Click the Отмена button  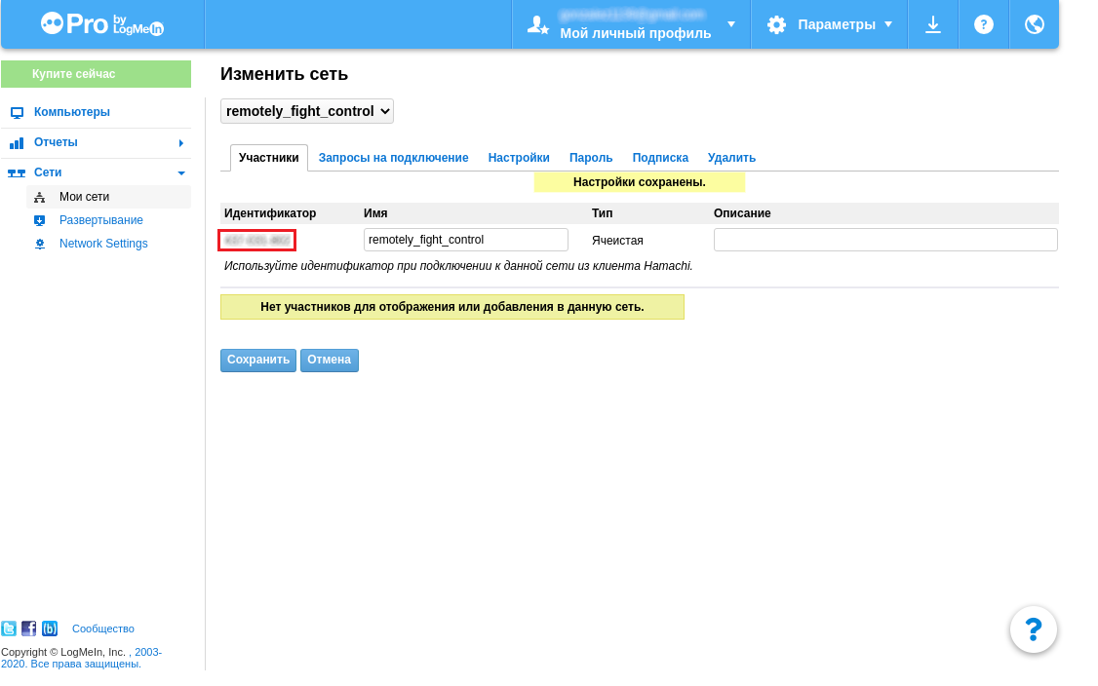[329, 360]
